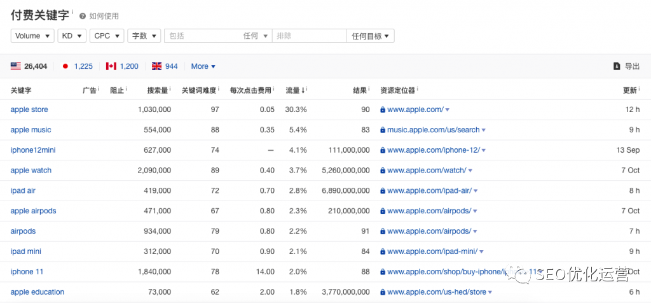Click info icon next to 资源定位器 header
Viewport: 651px width, 303px height.
[417, 88]
